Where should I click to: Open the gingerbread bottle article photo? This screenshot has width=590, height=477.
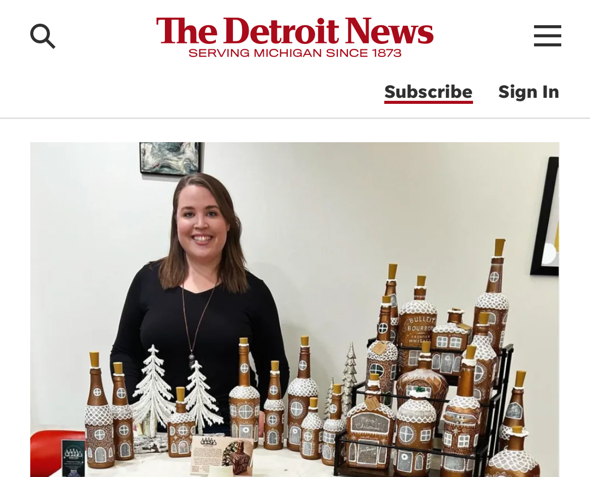pos(294,309)
